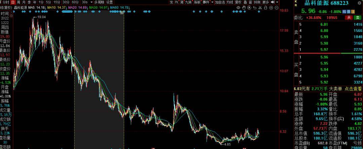Click the 发 toolbar icon

coord(171,2)
